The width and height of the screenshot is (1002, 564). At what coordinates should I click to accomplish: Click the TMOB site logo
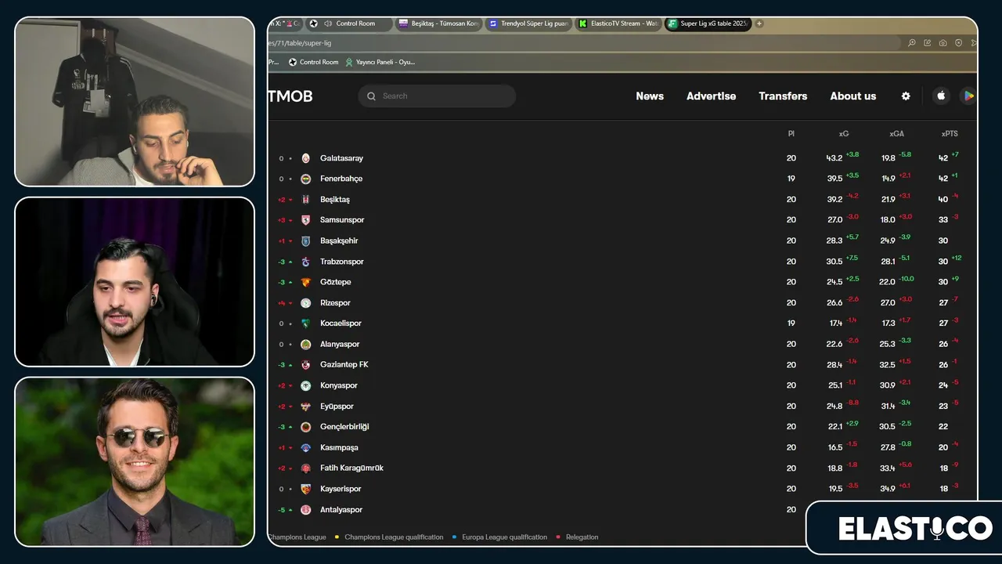pos(290,96)
